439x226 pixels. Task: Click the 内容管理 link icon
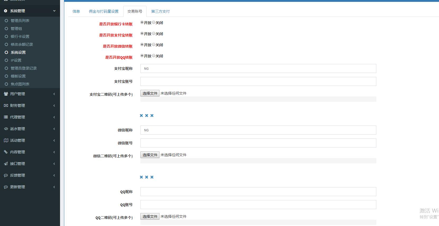[6, 152]
